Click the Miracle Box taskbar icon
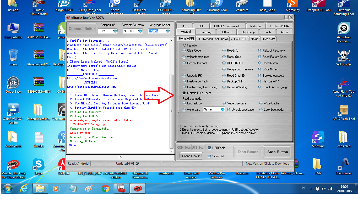Viewport: 358px width, 201px height. pos(138,188)
